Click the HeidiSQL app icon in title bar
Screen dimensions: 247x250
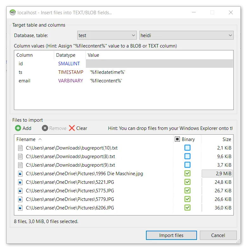click(13, 13)
